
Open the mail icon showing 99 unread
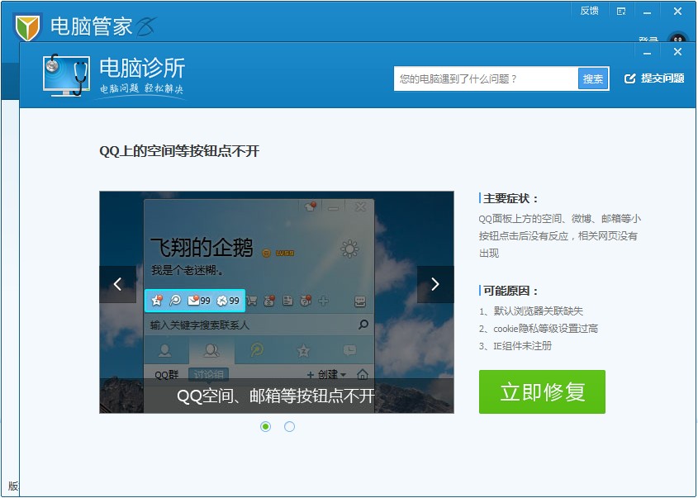(x=192, y=299)
